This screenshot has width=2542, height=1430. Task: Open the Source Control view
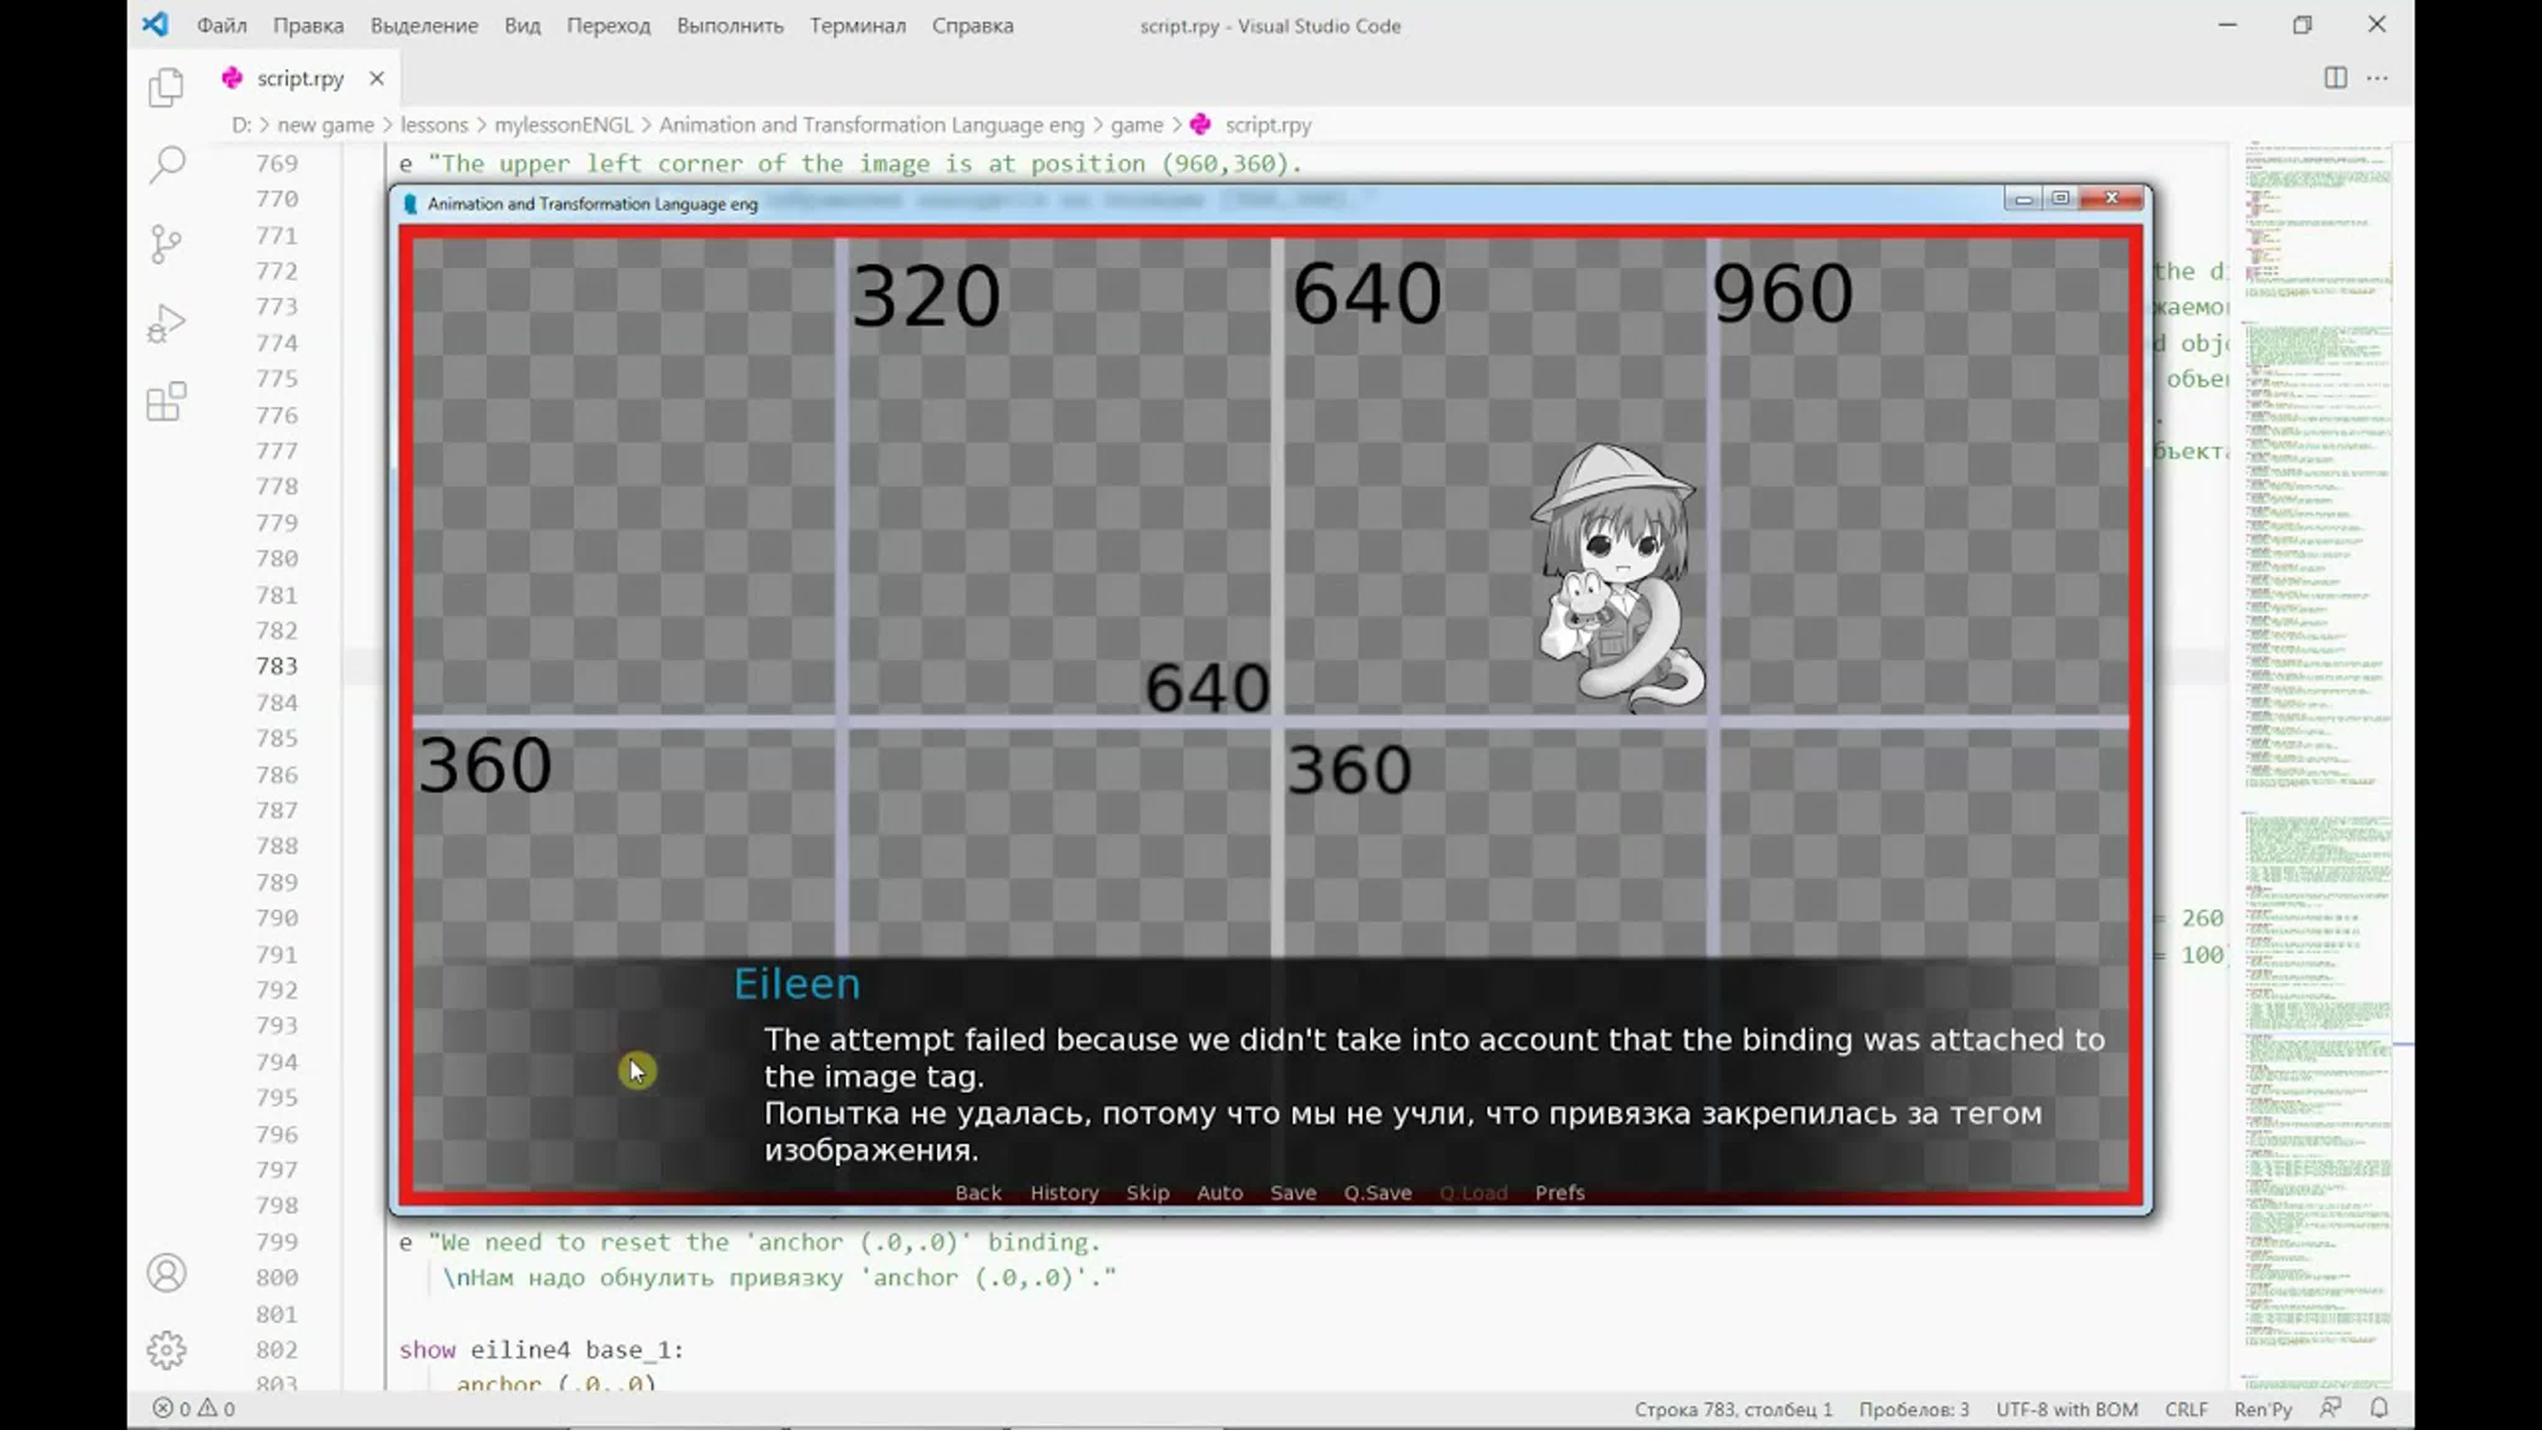[x=166, y=244]
